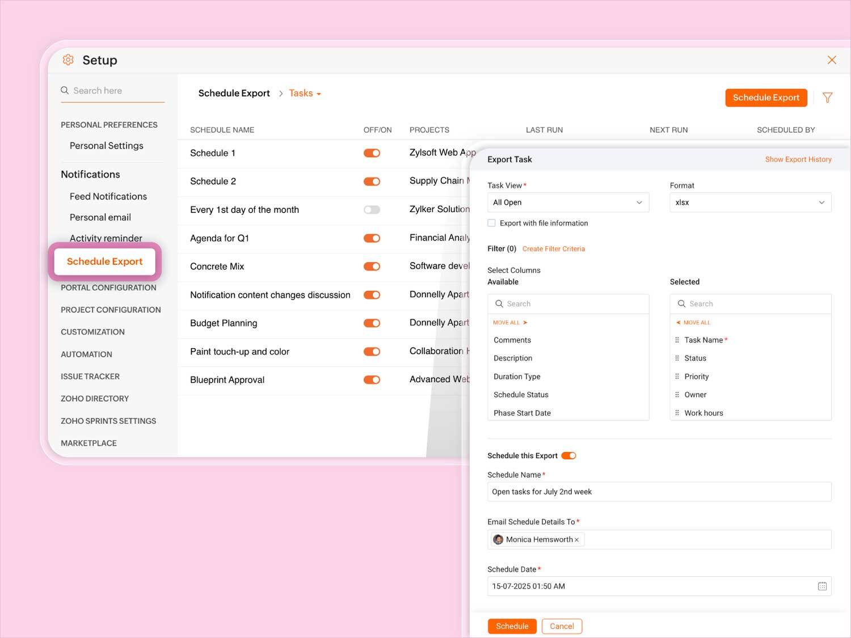Check Export with file information

pyautogui.click(x=491, y=223)
